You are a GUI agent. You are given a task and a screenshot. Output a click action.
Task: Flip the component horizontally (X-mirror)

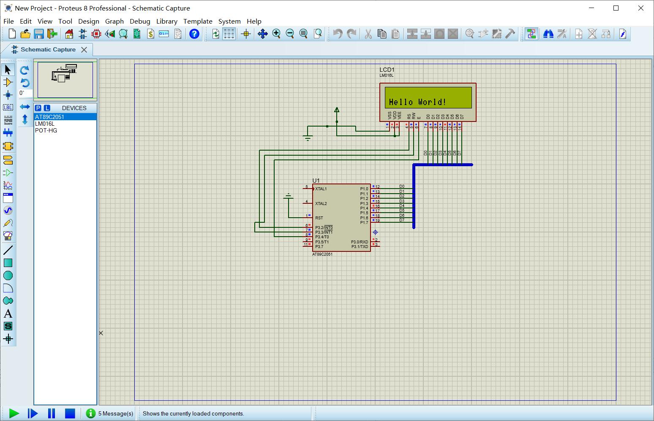point(25,107)
